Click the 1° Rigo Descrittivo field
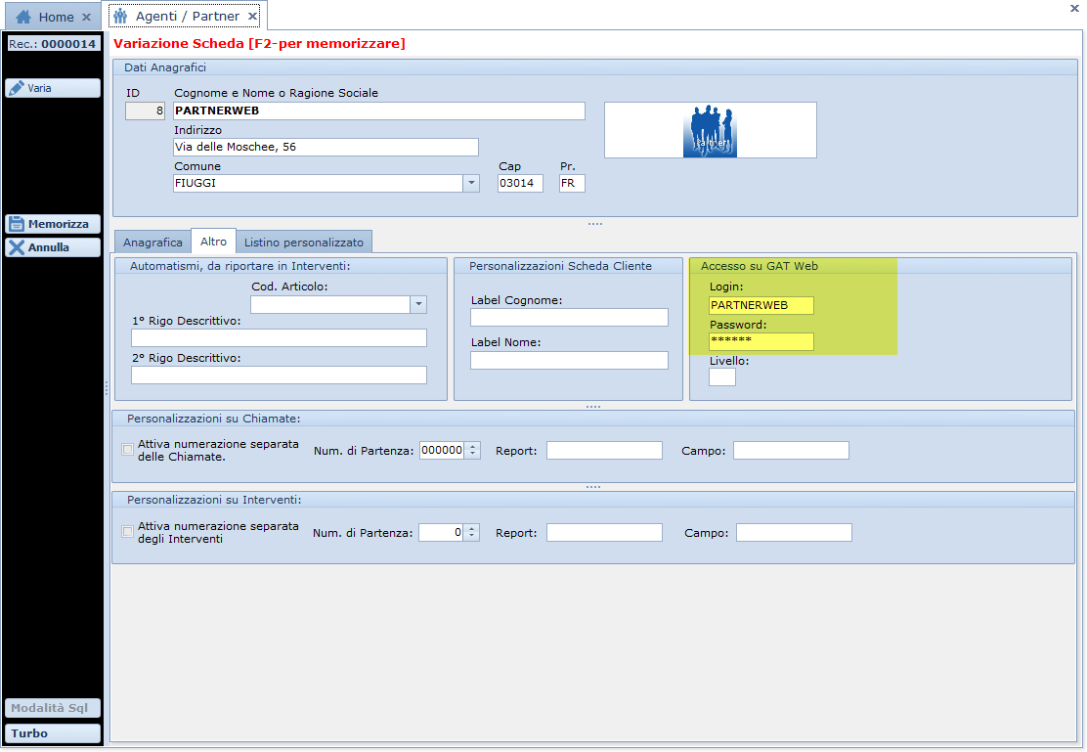Viewport: 1087px width, 752px height. pos(279,337)
